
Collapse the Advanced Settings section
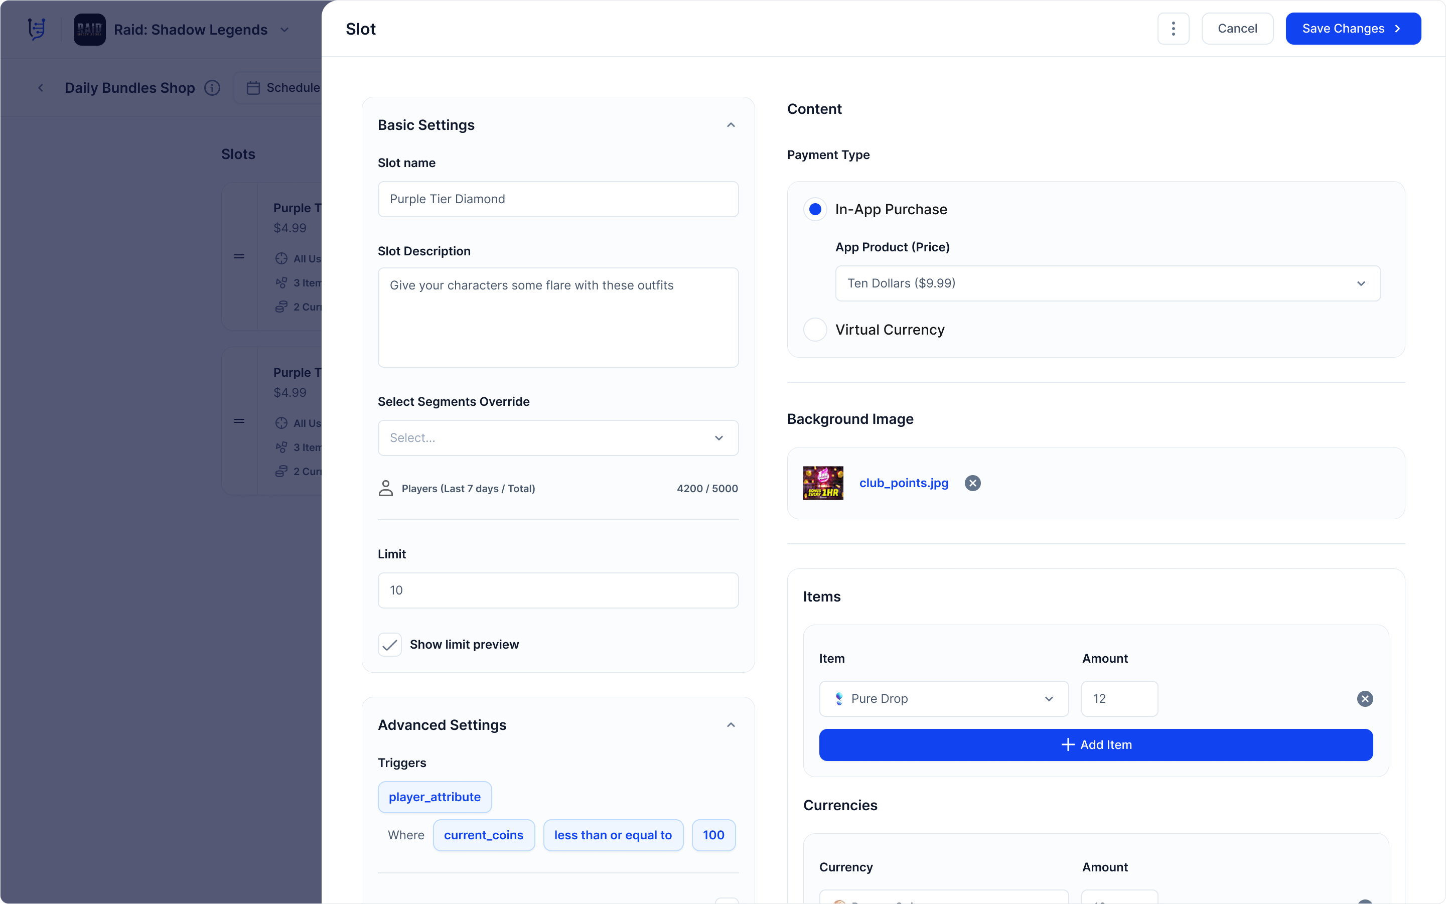click(x=730, y=724)
